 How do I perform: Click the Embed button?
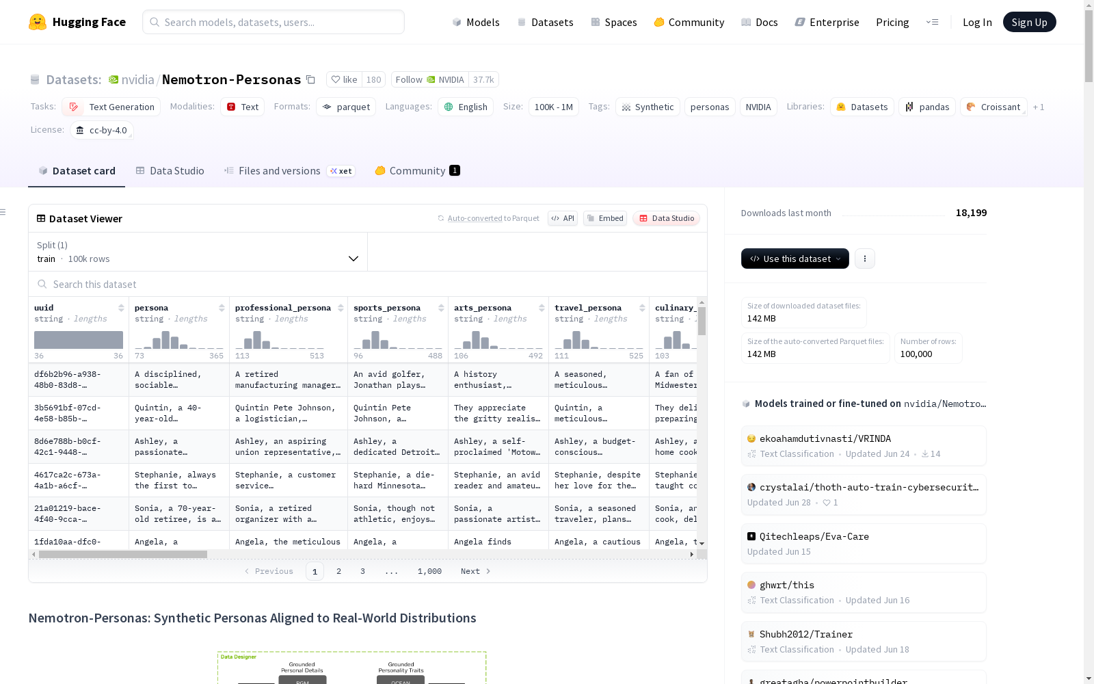(605, 218)
